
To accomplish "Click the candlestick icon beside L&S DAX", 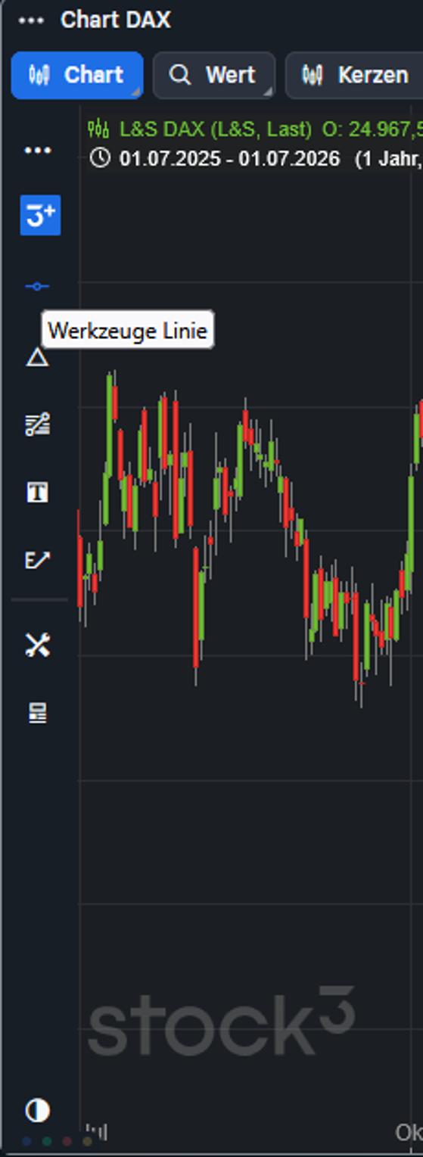I will tap(99, 129).
